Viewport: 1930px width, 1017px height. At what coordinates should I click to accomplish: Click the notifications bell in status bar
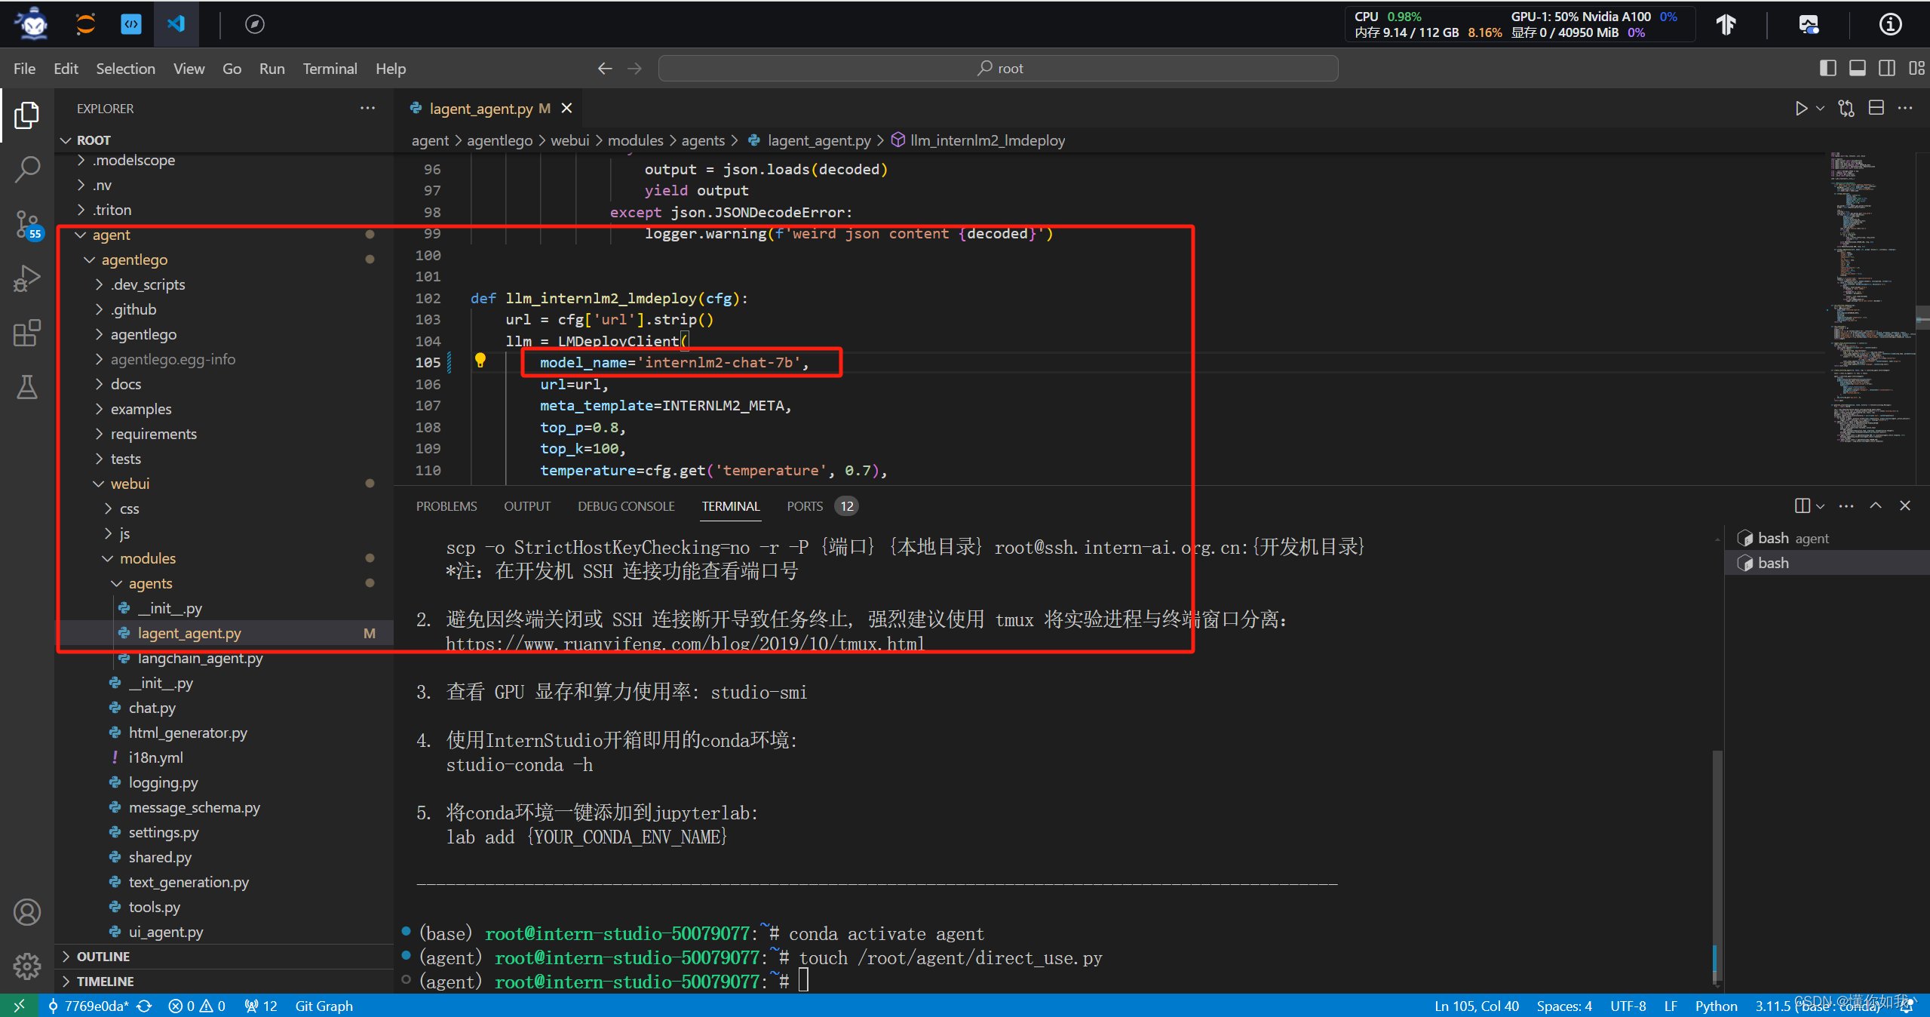tap(1906, 1006)
